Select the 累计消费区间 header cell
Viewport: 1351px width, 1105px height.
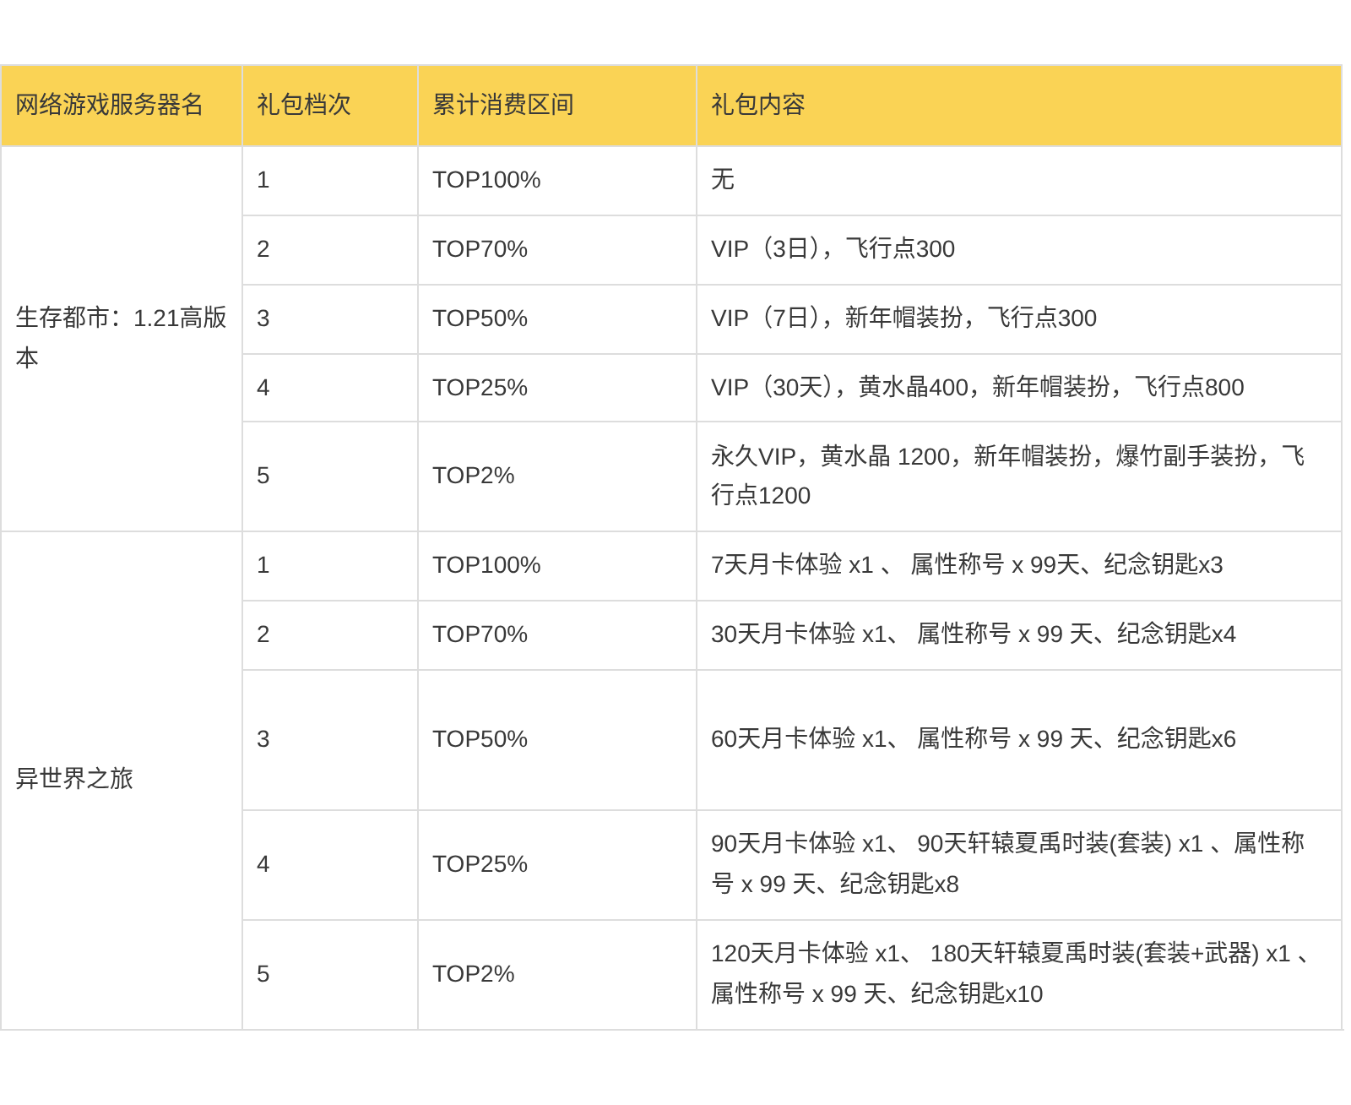pyautogui.click(x=503, y=105)
